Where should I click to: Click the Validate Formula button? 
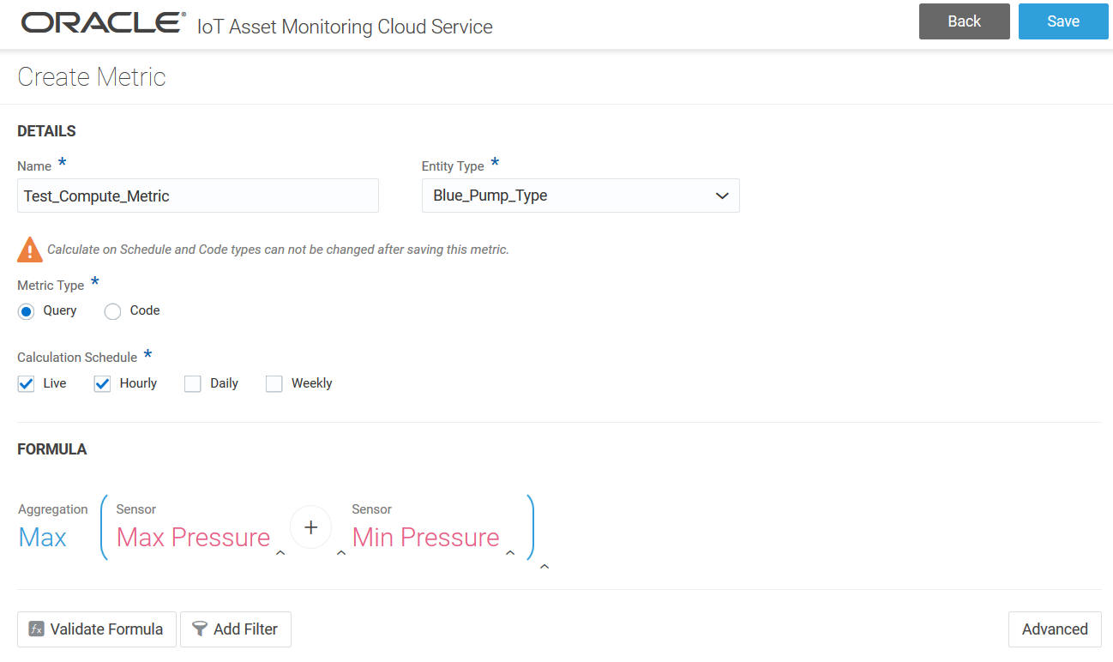point(97,629)
